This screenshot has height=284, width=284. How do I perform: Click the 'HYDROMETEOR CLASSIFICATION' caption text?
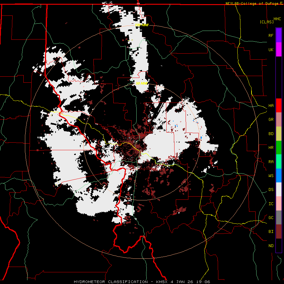coord(110,282)
